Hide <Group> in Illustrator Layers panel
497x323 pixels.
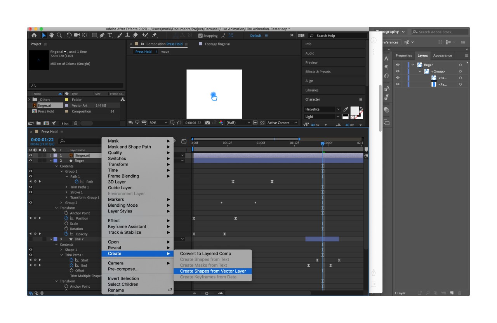(398, 71)
